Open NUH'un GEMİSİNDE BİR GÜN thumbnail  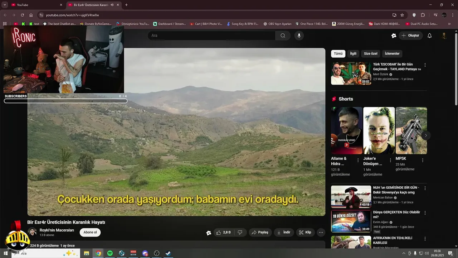[x=351, y=197]
